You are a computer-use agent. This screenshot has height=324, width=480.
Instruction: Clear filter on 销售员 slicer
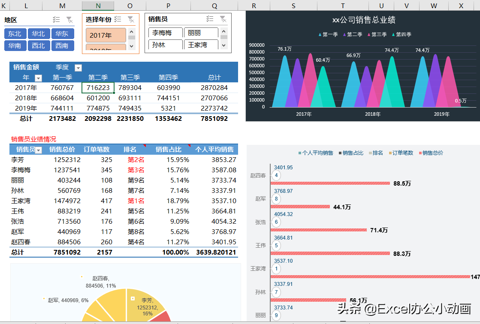223,19
